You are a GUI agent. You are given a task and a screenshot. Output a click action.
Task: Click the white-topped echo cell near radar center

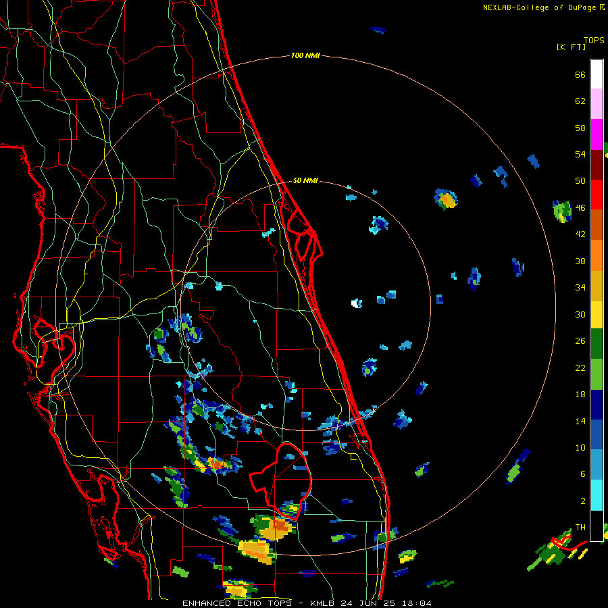[x=356, y=303]
